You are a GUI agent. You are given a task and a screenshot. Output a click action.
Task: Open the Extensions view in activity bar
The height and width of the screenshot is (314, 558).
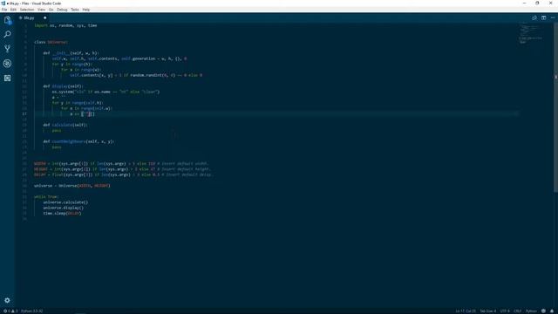[7, 78]
